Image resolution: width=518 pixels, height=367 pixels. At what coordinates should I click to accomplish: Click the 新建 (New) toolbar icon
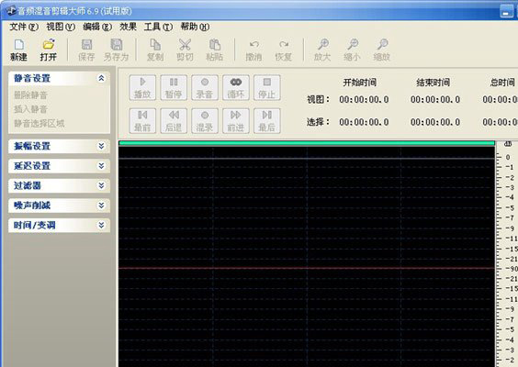point(19,50)
